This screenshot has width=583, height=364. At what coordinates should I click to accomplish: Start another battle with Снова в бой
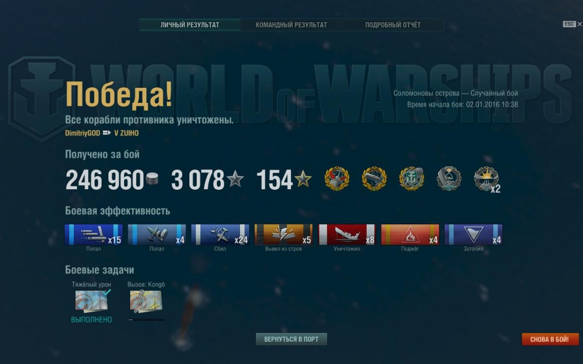tap(550, 339)
